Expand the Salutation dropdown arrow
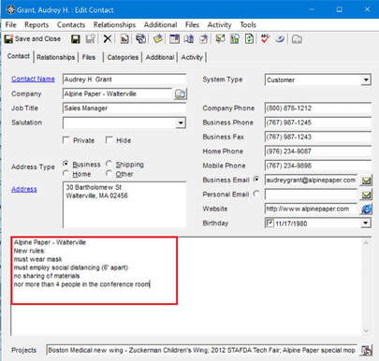Screen dimensions: 379x361 181,123
